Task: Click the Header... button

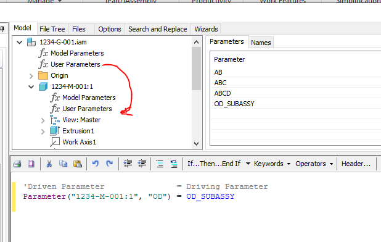Action: pos(356,164)
